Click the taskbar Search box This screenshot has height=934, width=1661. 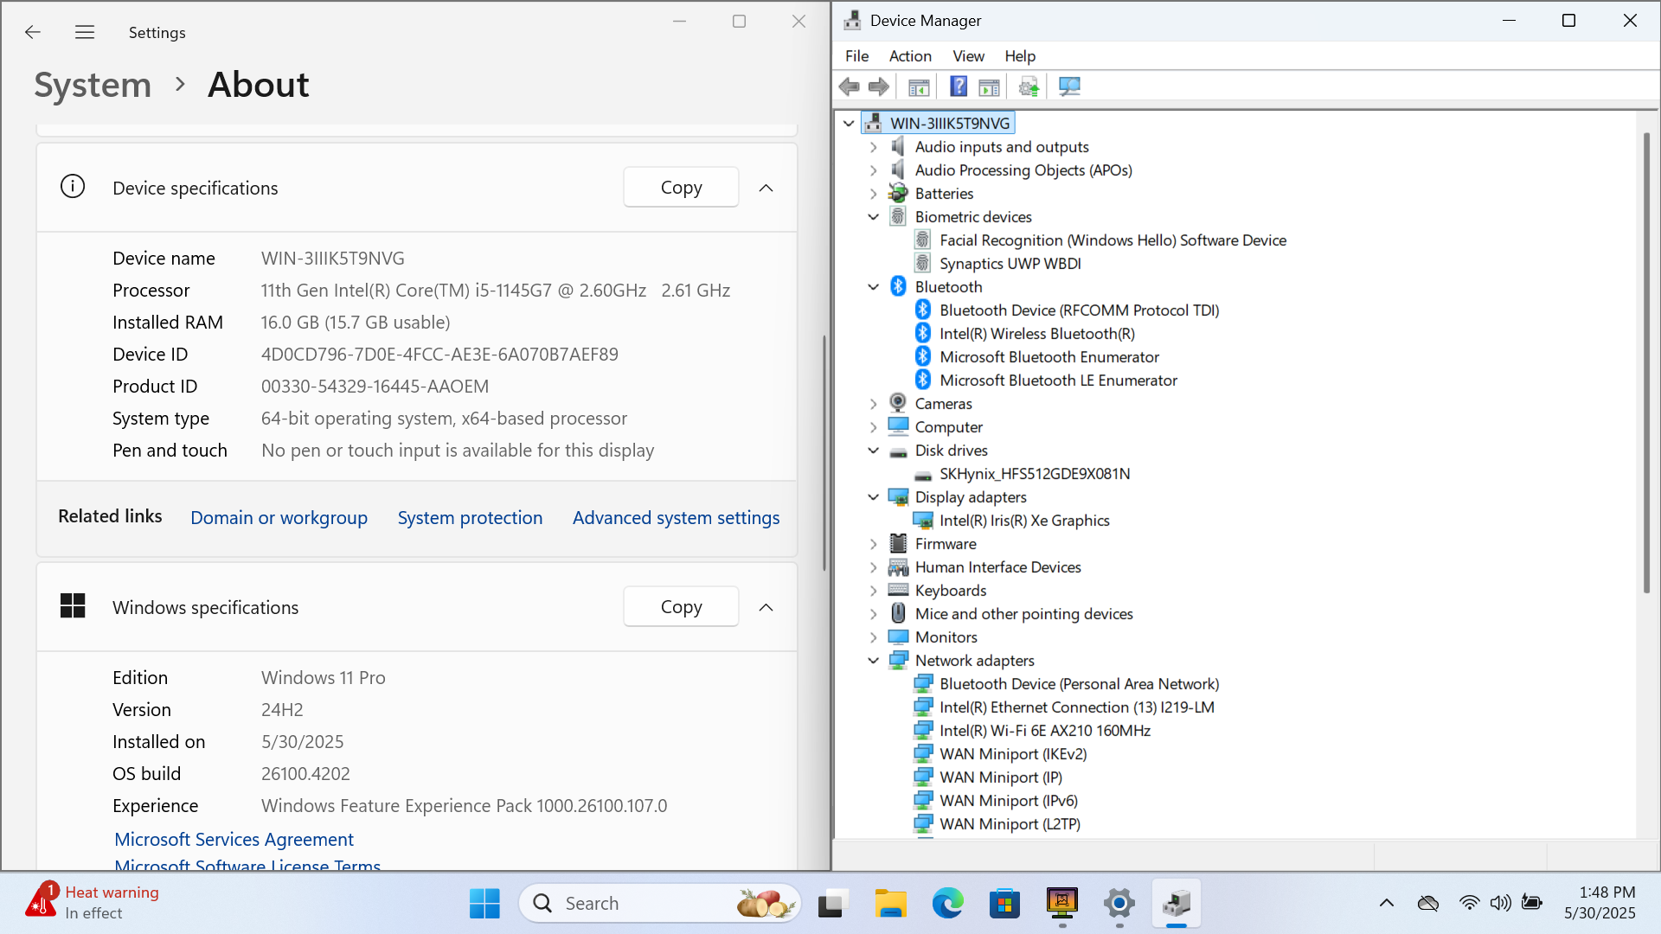pos(659,904)
